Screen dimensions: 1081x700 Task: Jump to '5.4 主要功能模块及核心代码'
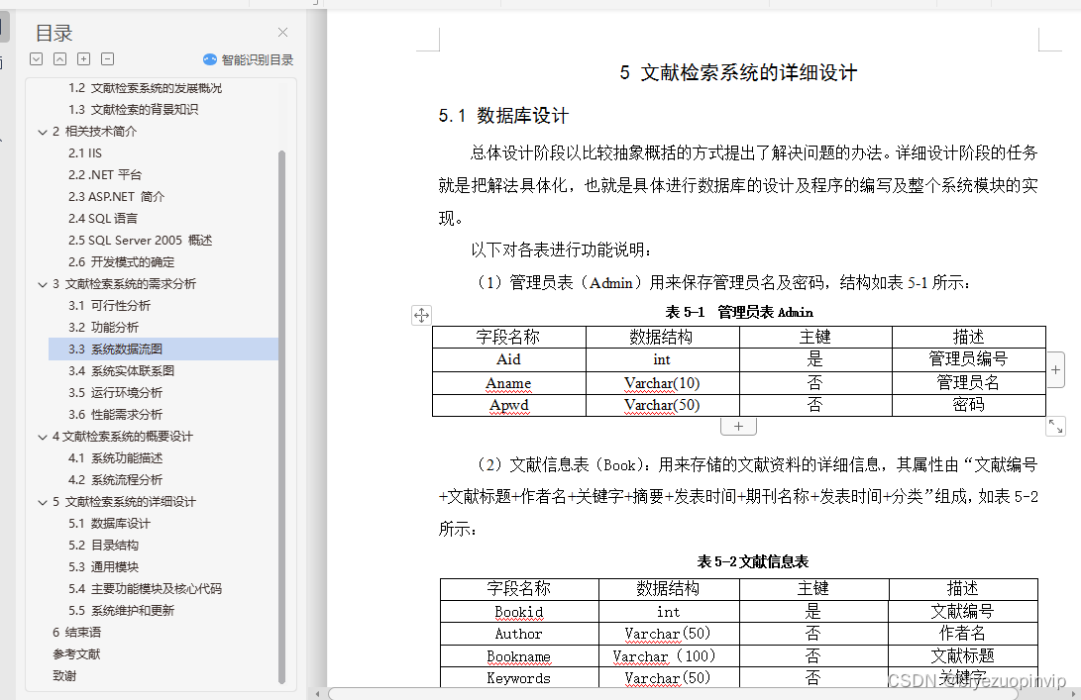(x=145, y=589)
